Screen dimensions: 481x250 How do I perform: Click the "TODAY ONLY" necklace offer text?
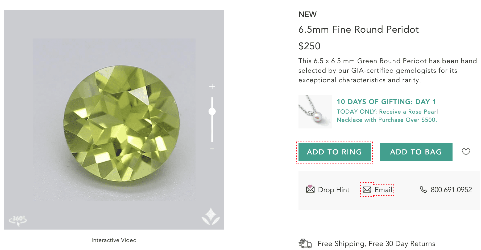point(387,116)
